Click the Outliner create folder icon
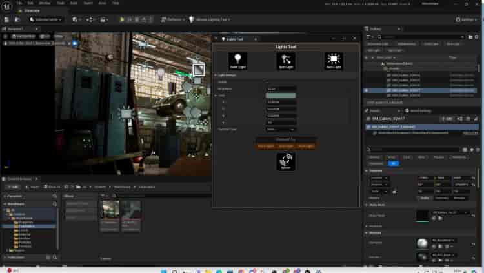The image size is (484, 273). click(470, 37)
